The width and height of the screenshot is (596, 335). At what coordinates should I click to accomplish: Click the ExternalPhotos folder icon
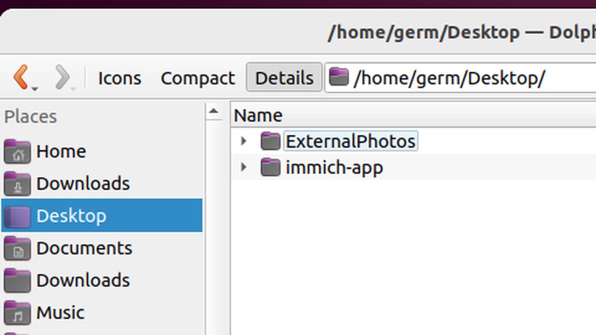pyautogui.click(x=270, y=141)
